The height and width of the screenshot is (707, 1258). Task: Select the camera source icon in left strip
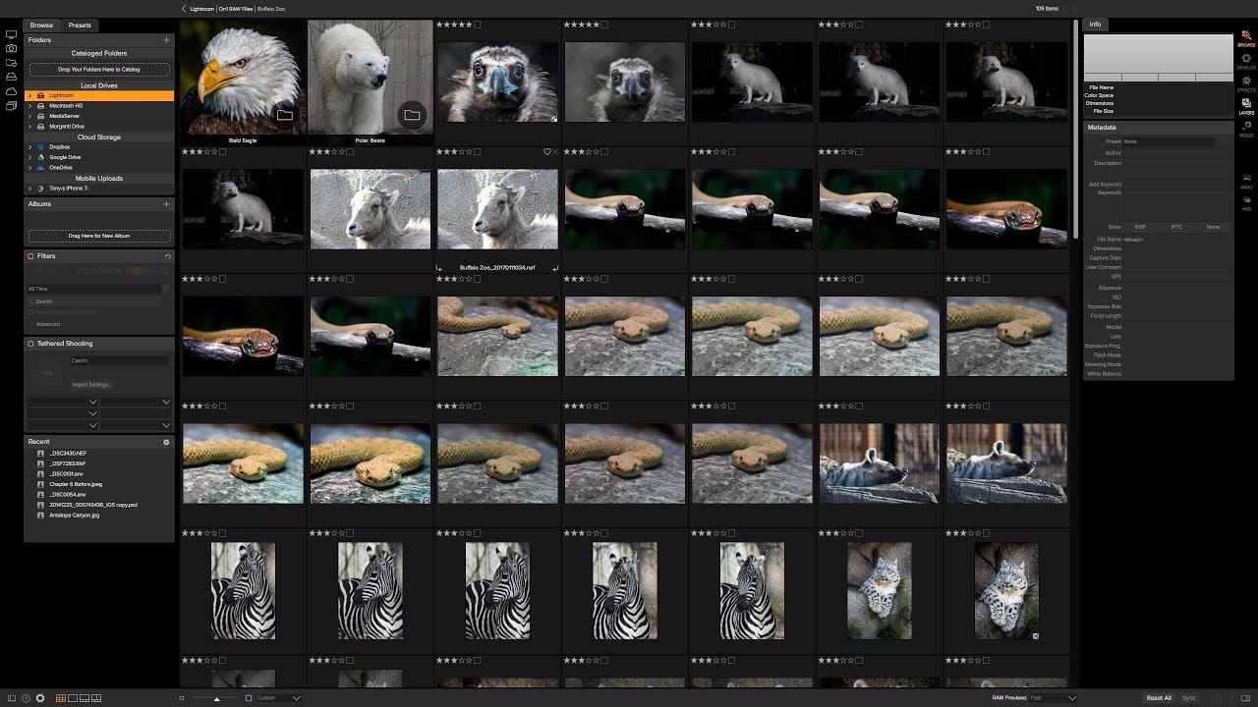pos(11,47)
